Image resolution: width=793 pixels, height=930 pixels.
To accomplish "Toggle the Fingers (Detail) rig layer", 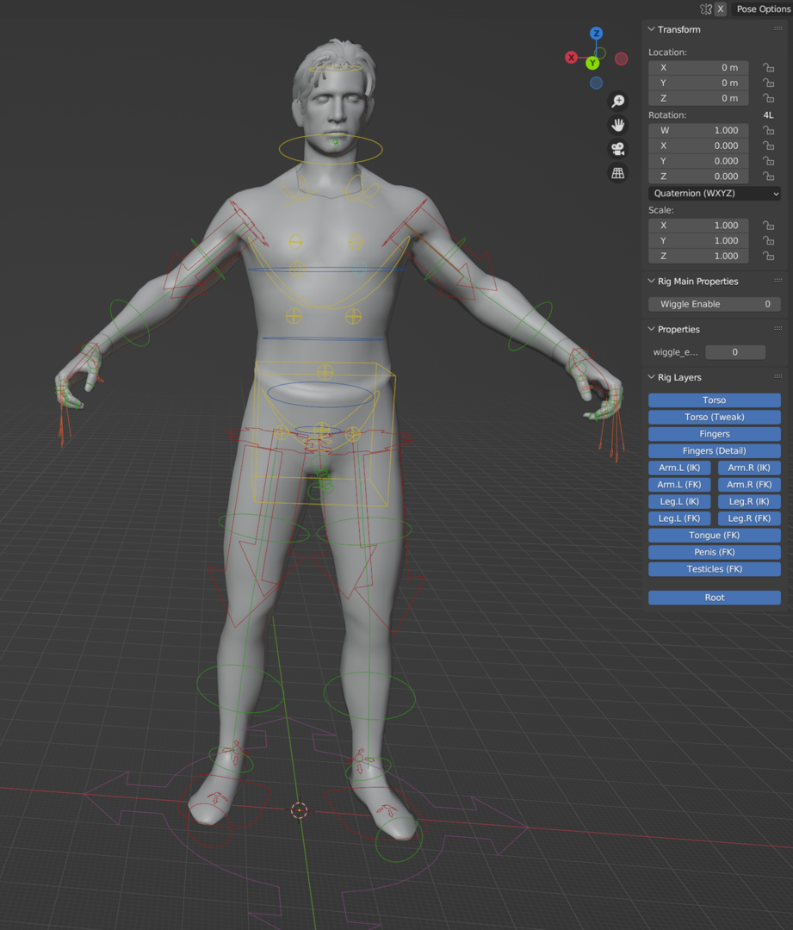I will (x=714, y=450).
